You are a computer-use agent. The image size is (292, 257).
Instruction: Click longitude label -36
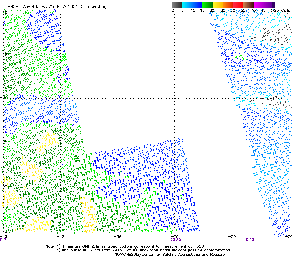175,237
